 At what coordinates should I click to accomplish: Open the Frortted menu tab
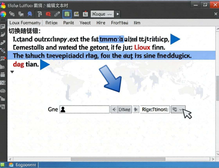point(120,23)
